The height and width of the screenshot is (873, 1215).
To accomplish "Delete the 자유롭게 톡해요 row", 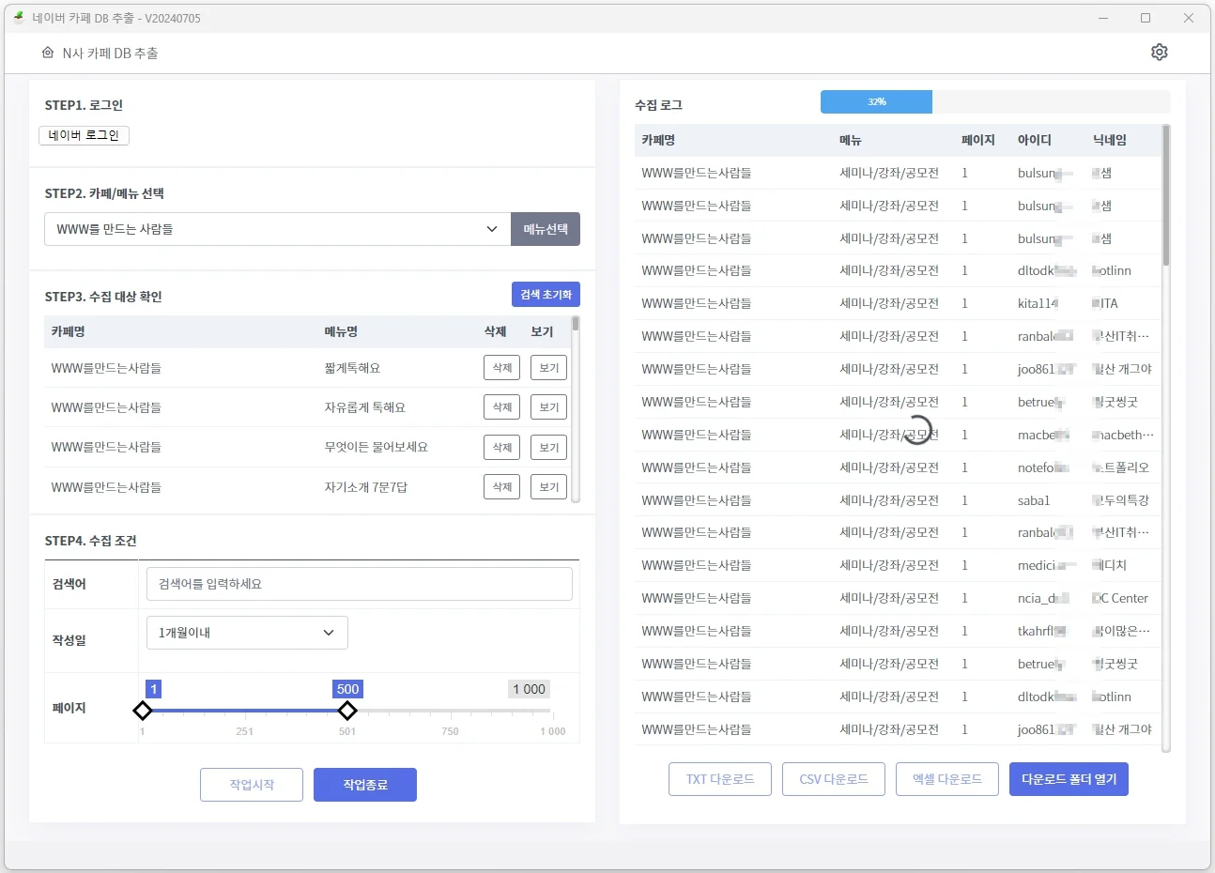I will tap(502, 407).
